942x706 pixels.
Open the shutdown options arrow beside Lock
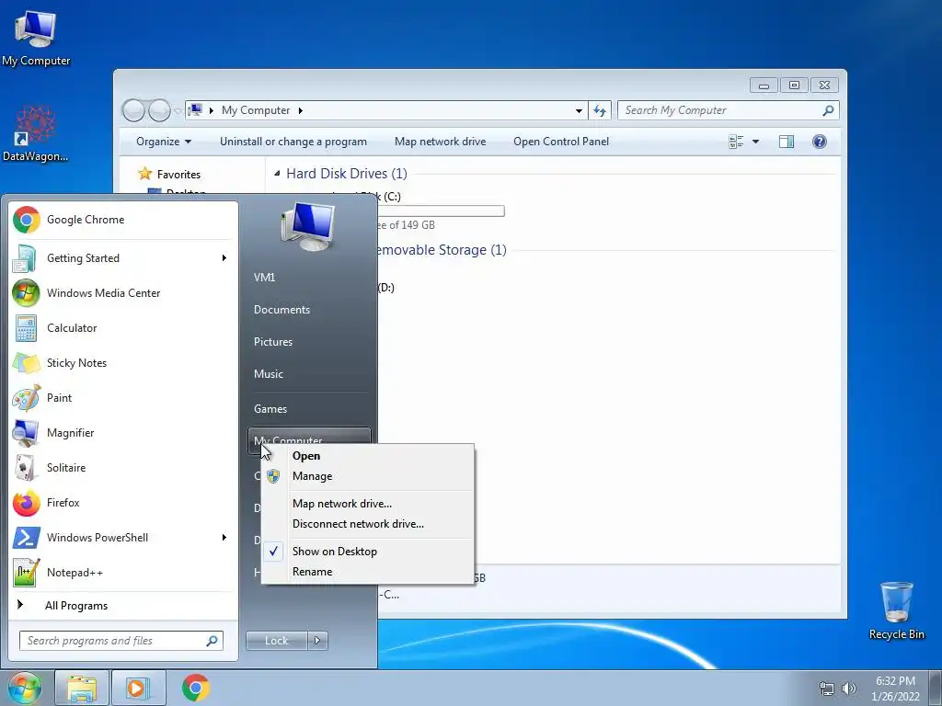[x=317, y=641]
